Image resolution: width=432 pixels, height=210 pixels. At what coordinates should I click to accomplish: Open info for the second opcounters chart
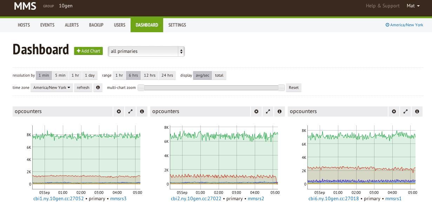click(x=279, y=111)
